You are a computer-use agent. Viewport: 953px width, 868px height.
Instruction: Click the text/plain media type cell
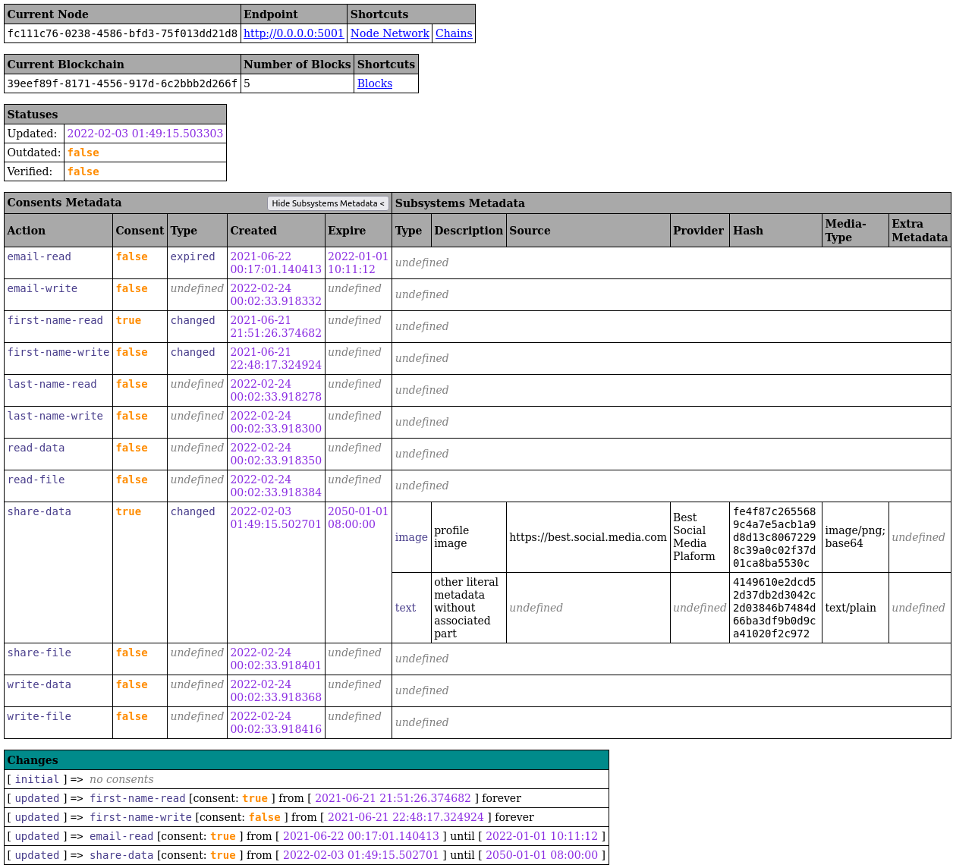pyautogui.click(x=855, y=608)
